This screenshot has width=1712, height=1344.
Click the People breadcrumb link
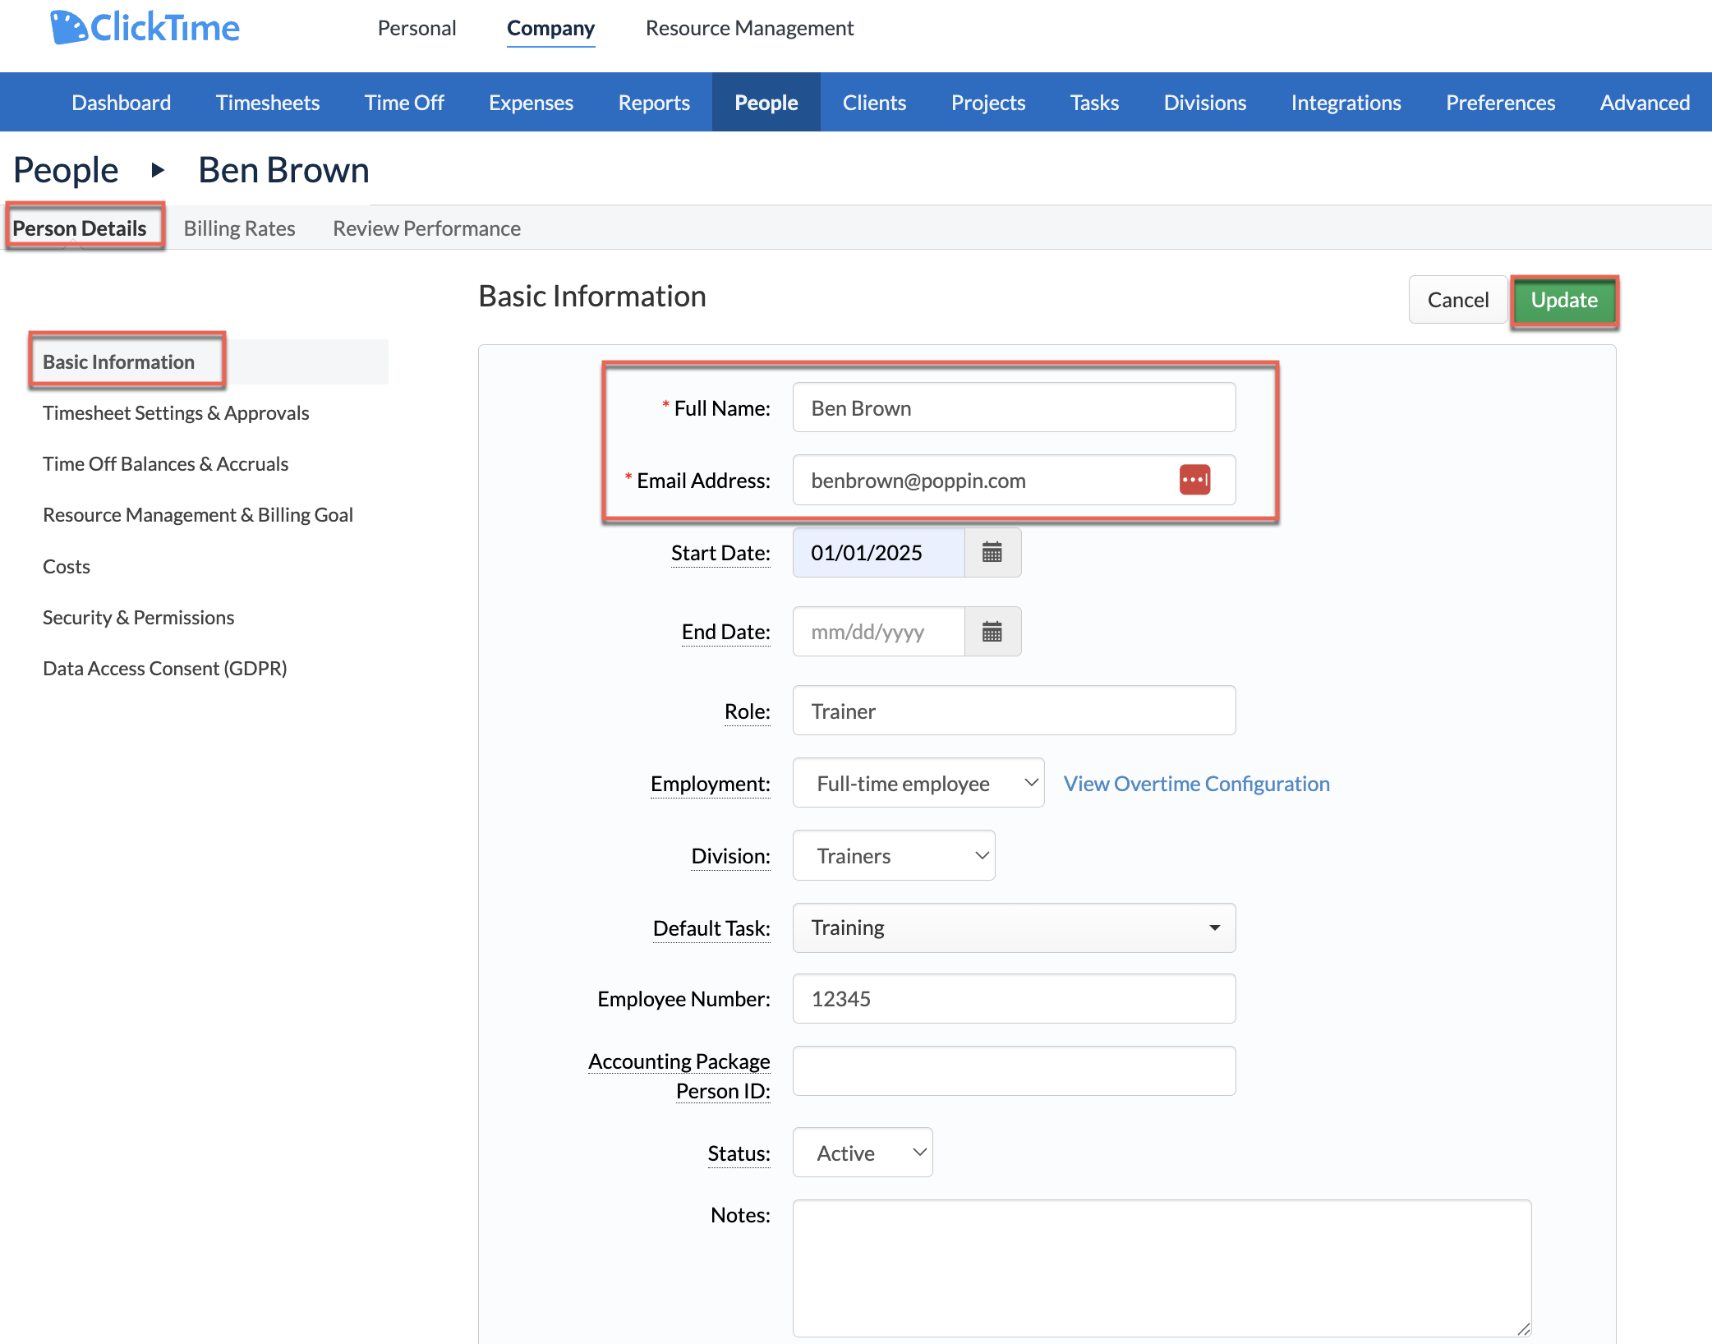click(x=66, y=171)
